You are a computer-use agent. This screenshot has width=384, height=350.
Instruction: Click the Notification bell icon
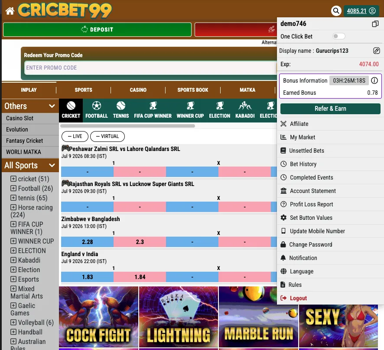click(283, 258)
